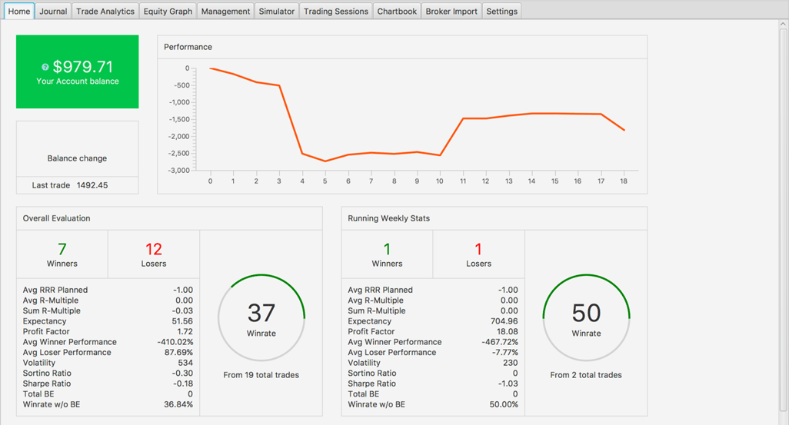Switch to the Home tab
The width and height of the screenshot is (789, 425).
[x=19, y=11]
